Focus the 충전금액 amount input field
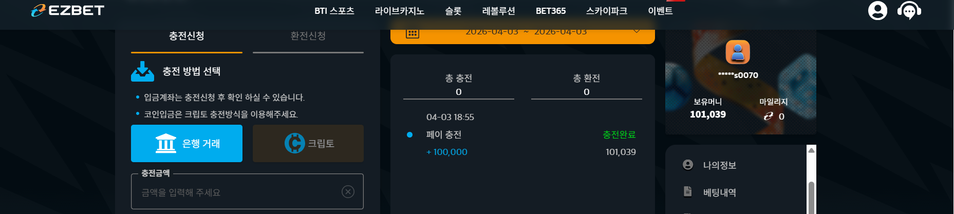 point(247,192)
